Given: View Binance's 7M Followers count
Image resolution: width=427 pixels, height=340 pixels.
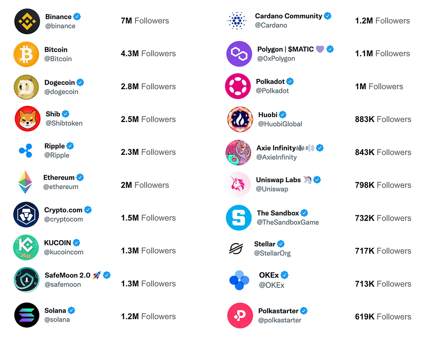Looking at the screenshot, I should (145, 20).
